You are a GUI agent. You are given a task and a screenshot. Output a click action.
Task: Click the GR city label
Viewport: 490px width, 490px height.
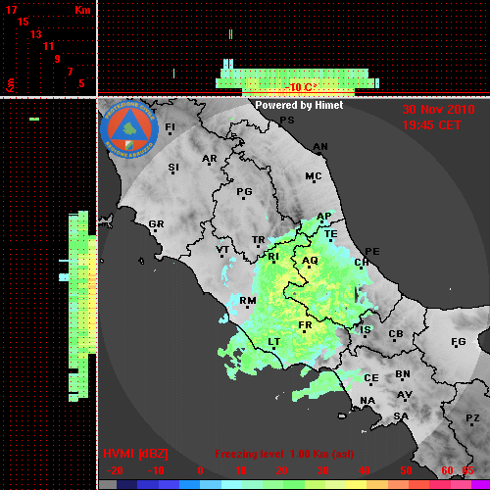(x=156, y=224)
